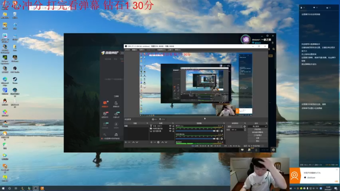The image size is (340, 191).
Task: Adjust the second mixer channel volume slider
Action: [x=195, y=139]
